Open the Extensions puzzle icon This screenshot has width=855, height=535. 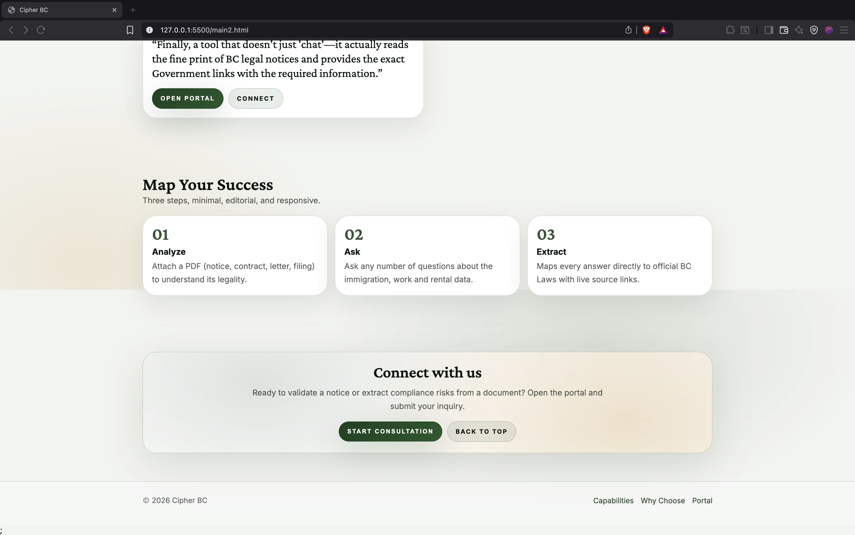730,30
